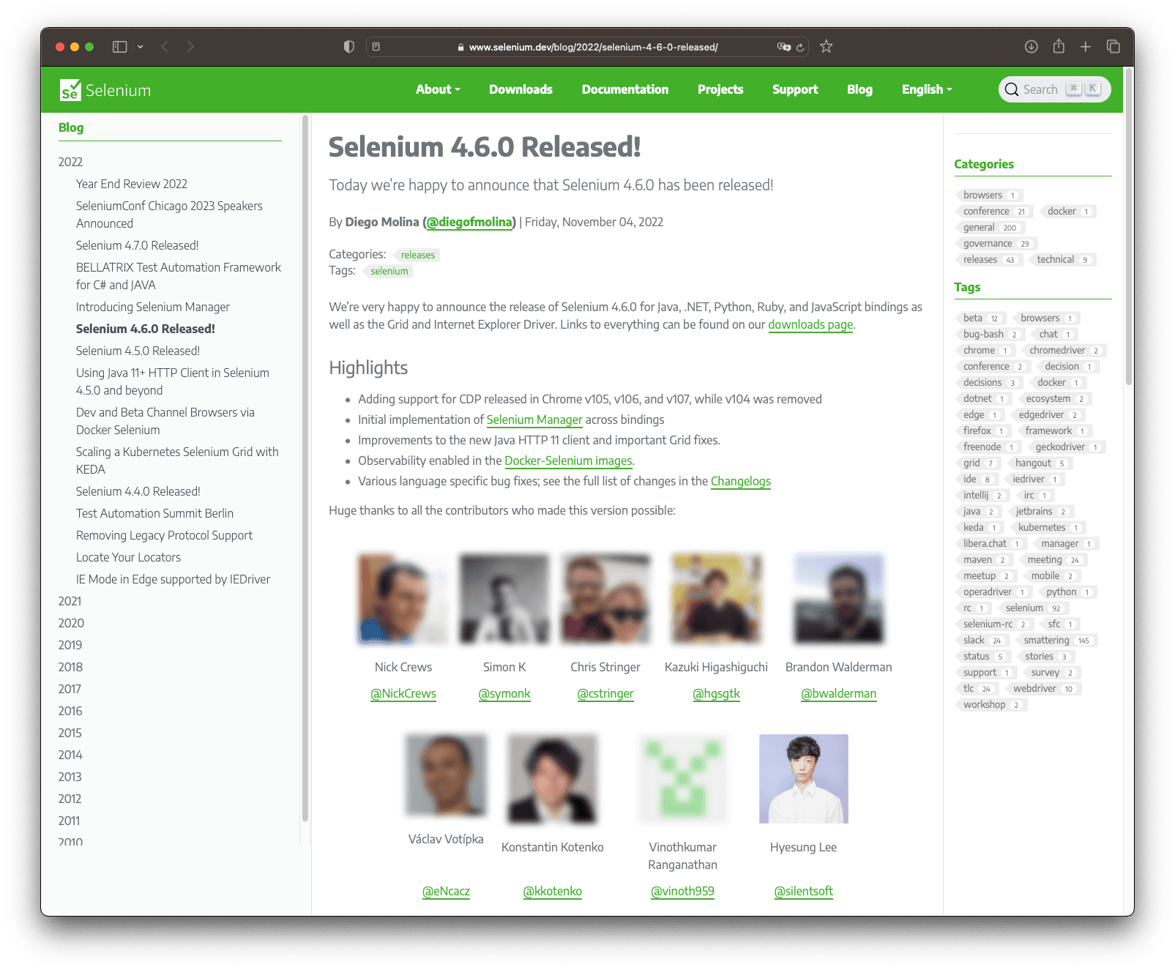Click the search magnifier icon
The image size is (1175, 970).
point(1012,89)
